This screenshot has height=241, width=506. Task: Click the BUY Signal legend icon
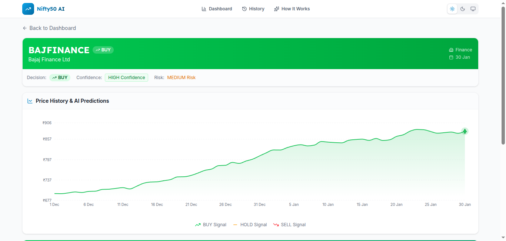coord(198,225)
